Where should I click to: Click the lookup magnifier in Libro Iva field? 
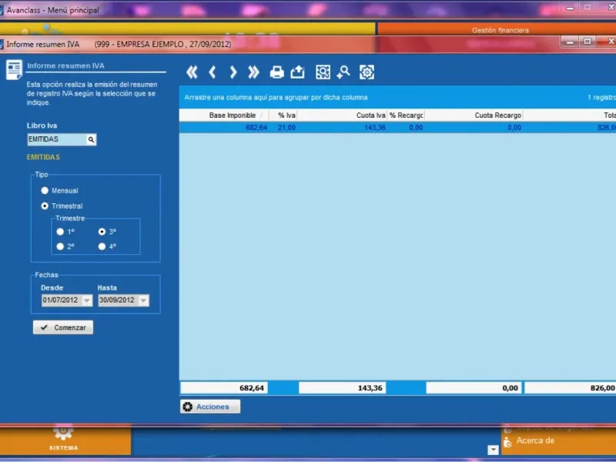coord(91,139)
